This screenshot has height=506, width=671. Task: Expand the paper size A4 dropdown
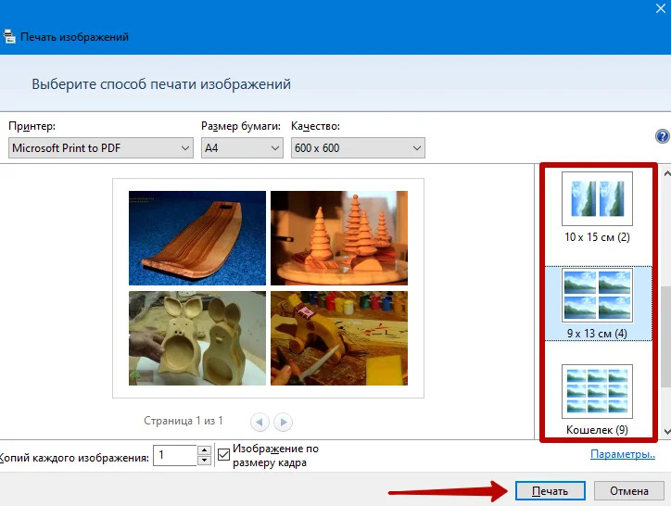(242, 148)
